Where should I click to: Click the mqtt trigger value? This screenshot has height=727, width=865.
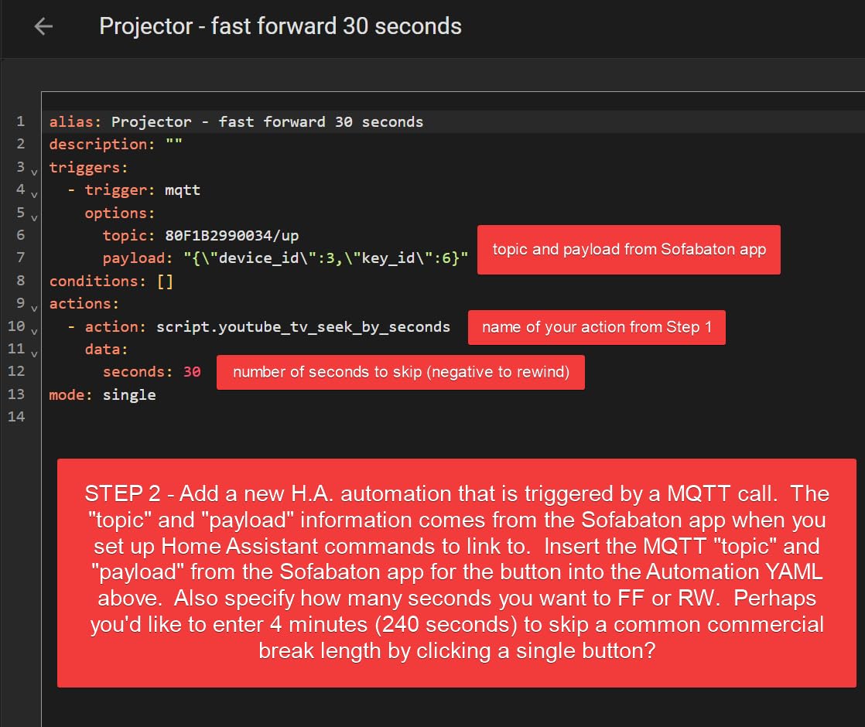[x=183, y=189]
